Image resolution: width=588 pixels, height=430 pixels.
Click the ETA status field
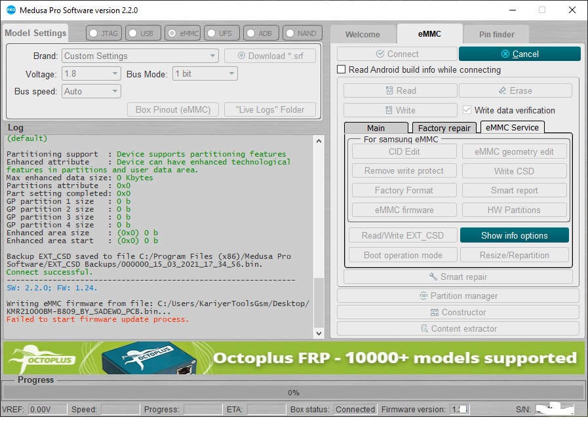[266, 410]
